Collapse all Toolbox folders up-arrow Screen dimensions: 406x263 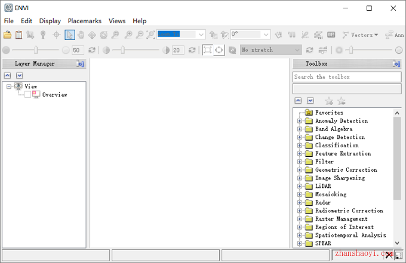[298, 101]
